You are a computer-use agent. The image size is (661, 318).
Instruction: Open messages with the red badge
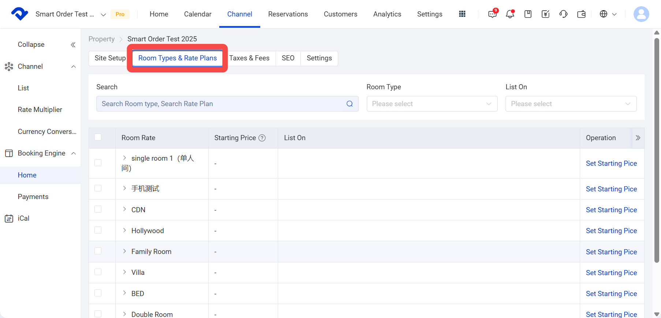pos(493,14)
